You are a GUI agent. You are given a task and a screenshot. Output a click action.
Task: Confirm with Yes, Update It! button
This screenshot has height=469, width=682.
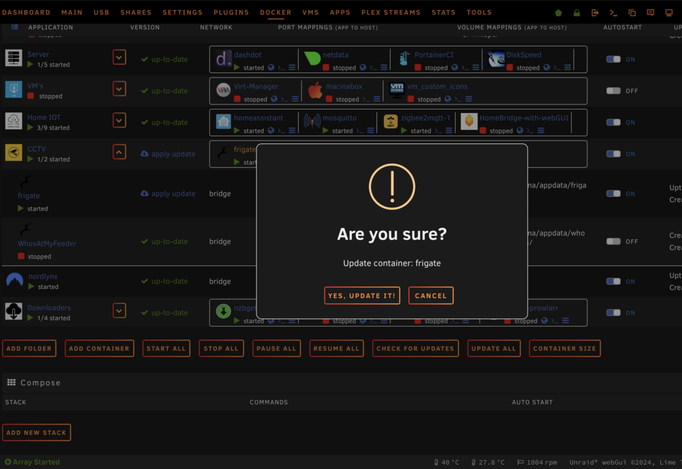coord(362,296)
